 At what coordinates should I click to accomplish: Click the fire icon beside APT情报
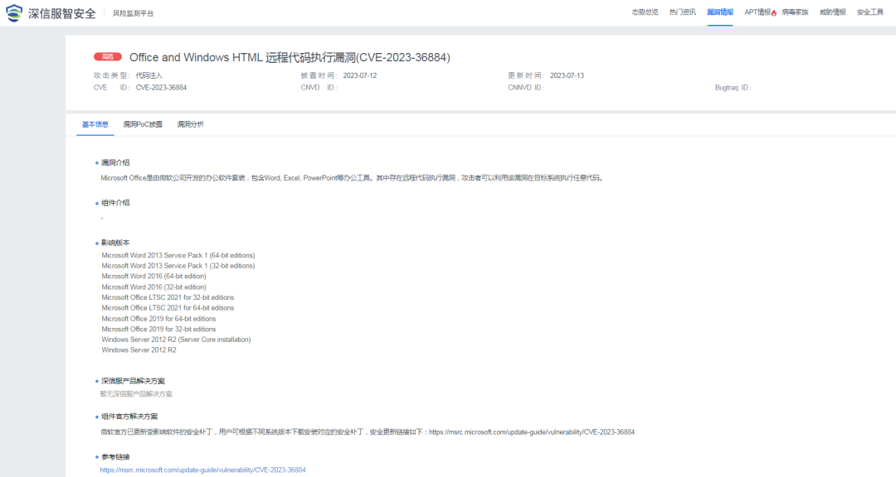pos(774,13)
